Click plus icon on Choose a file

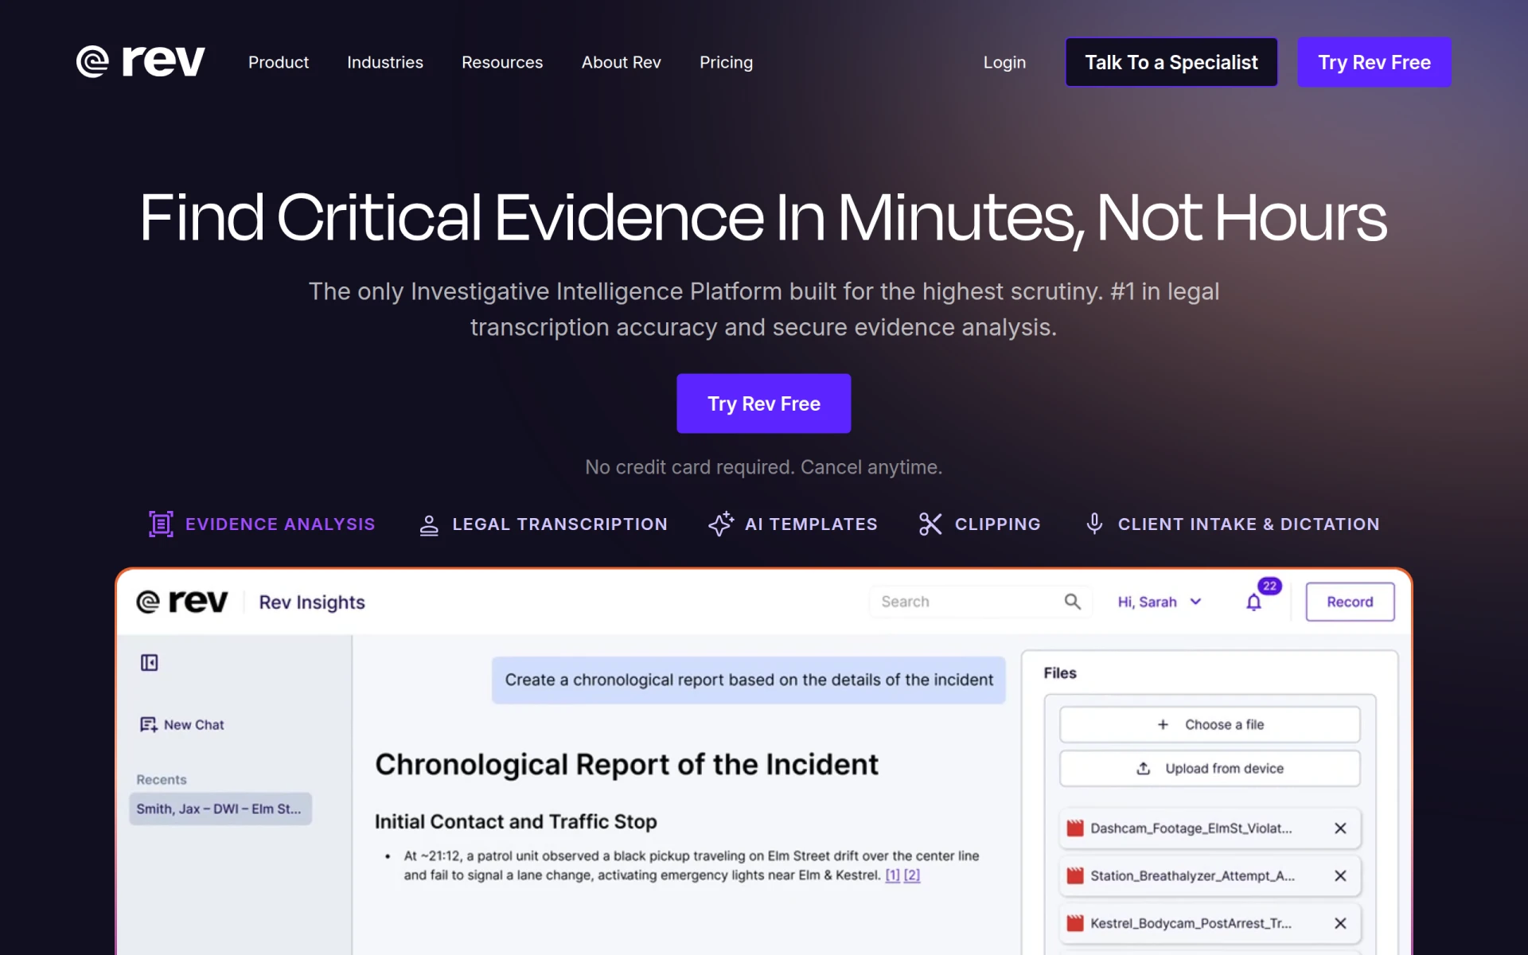[1163, 724]
